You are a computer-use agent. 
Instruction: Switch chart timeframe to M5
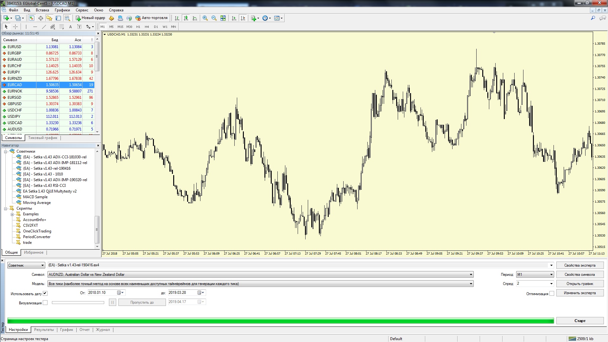pyautogui.click(x=111, y=27)
